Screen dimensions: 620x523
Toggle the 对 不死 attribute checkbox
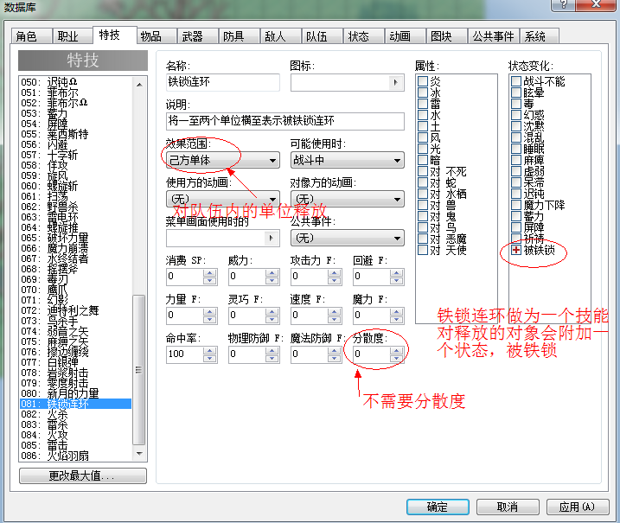tap(423, 171)
